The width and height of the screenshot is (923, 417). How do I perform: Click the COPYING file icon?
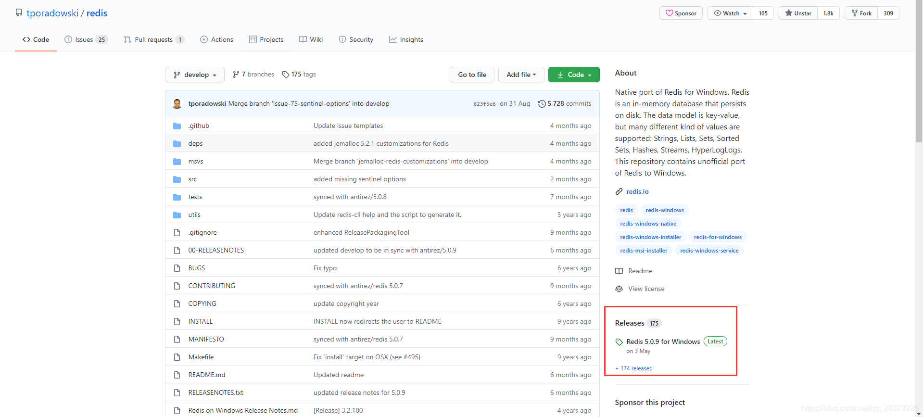click(177, 304)
